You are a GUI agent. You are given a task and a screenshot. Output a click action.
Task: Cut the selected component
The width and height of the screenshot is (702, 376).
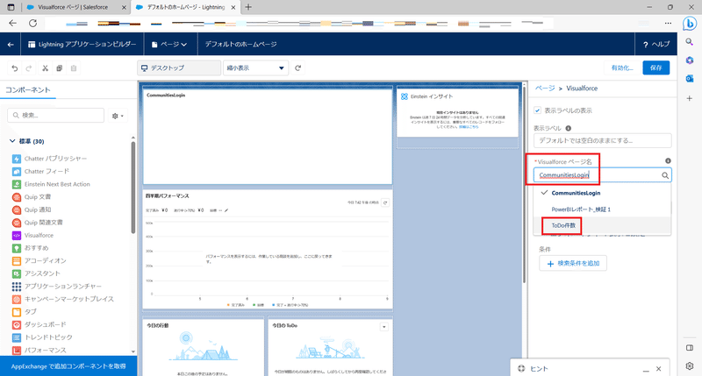click(x=45, y=68)
